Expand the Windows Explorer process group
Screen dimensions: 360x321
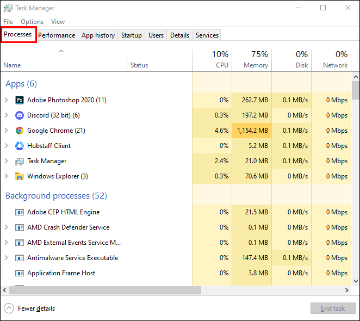(6, 176)
